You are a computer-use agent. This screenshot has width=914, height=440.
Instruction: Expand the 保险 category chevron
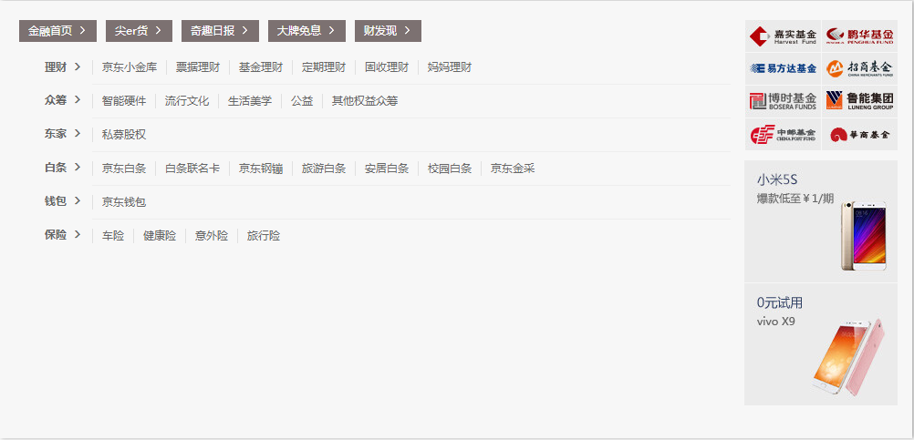coord(77,235)
